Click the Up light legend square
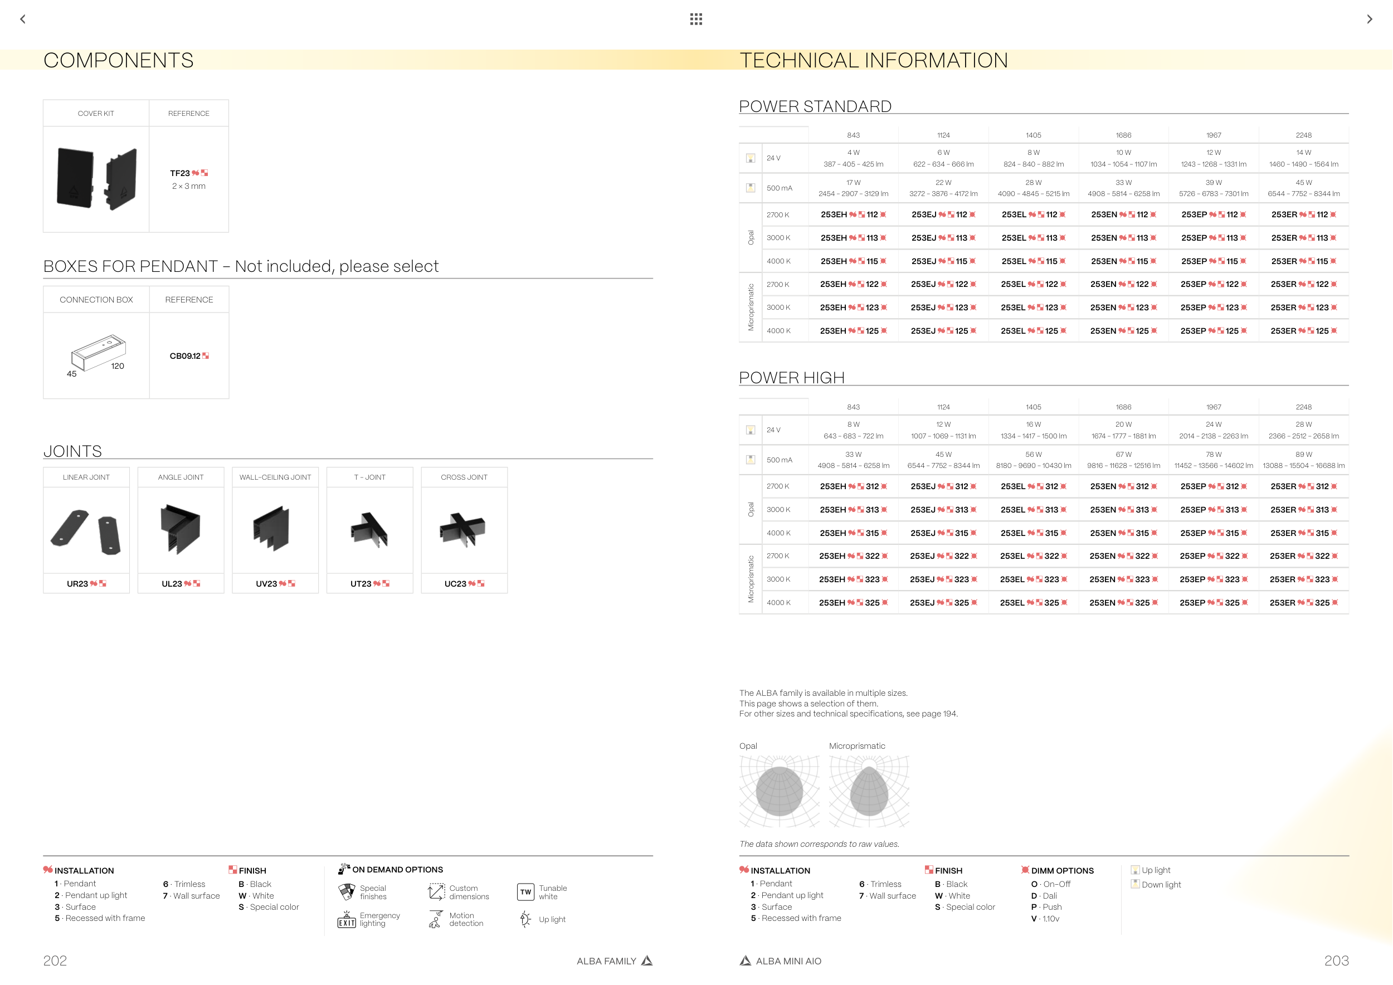1393x985 pixels. point(1135,870)
